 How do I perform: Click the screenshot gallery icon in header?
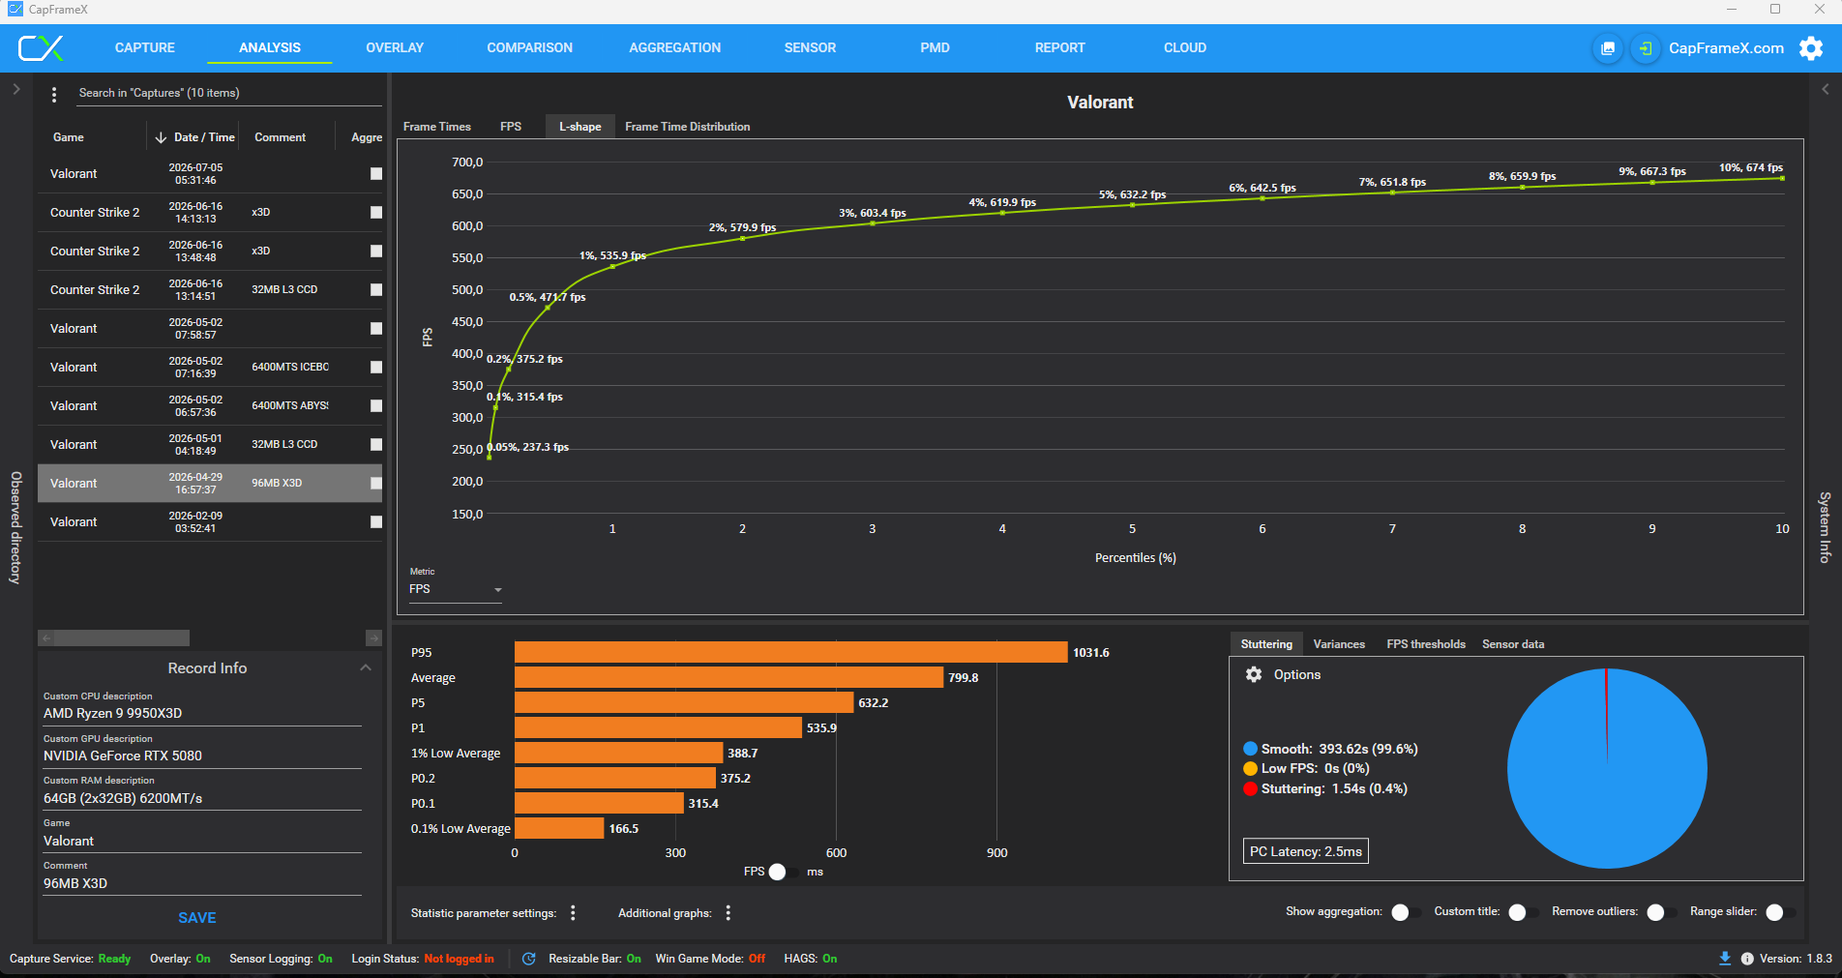pyautogui.click(x=1608, y=48)
